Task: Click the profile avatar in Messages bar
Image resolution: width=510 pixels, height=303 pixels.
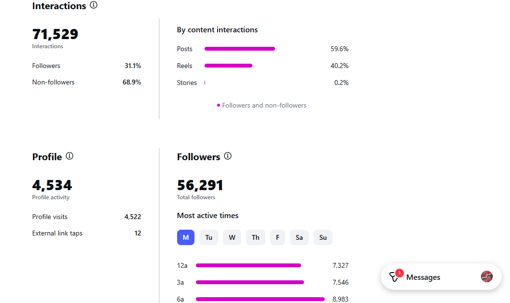Action: [486, 276]
